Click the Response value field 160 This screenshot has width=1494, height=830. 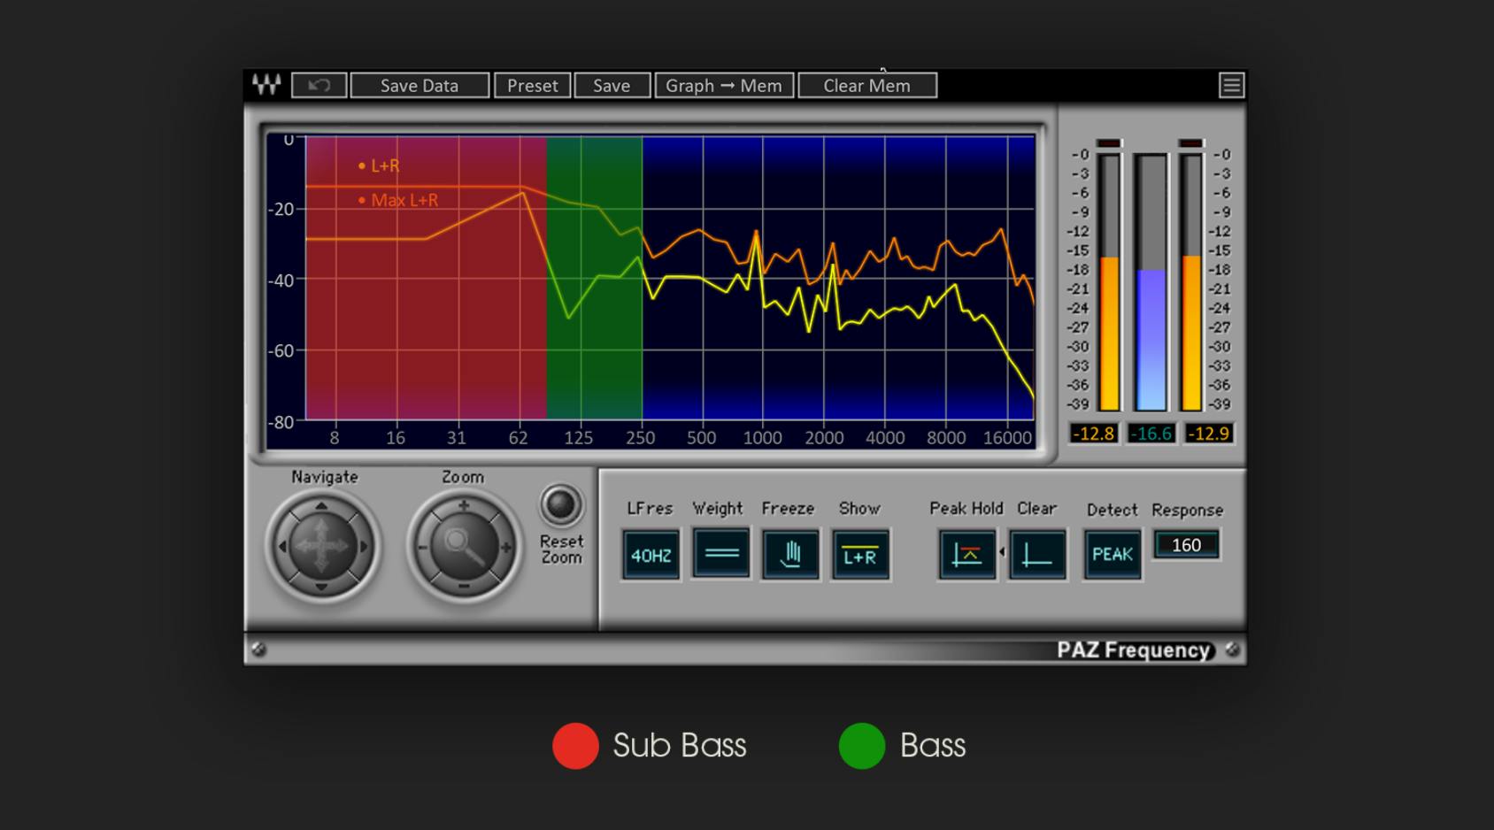(1187, 545)
